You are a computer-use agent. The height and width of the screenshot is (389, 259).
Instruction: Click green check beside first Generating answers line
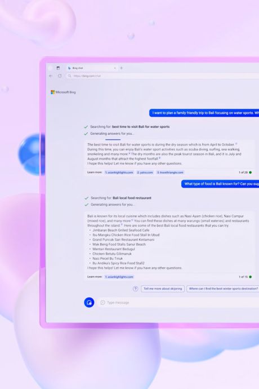point(86,134)
